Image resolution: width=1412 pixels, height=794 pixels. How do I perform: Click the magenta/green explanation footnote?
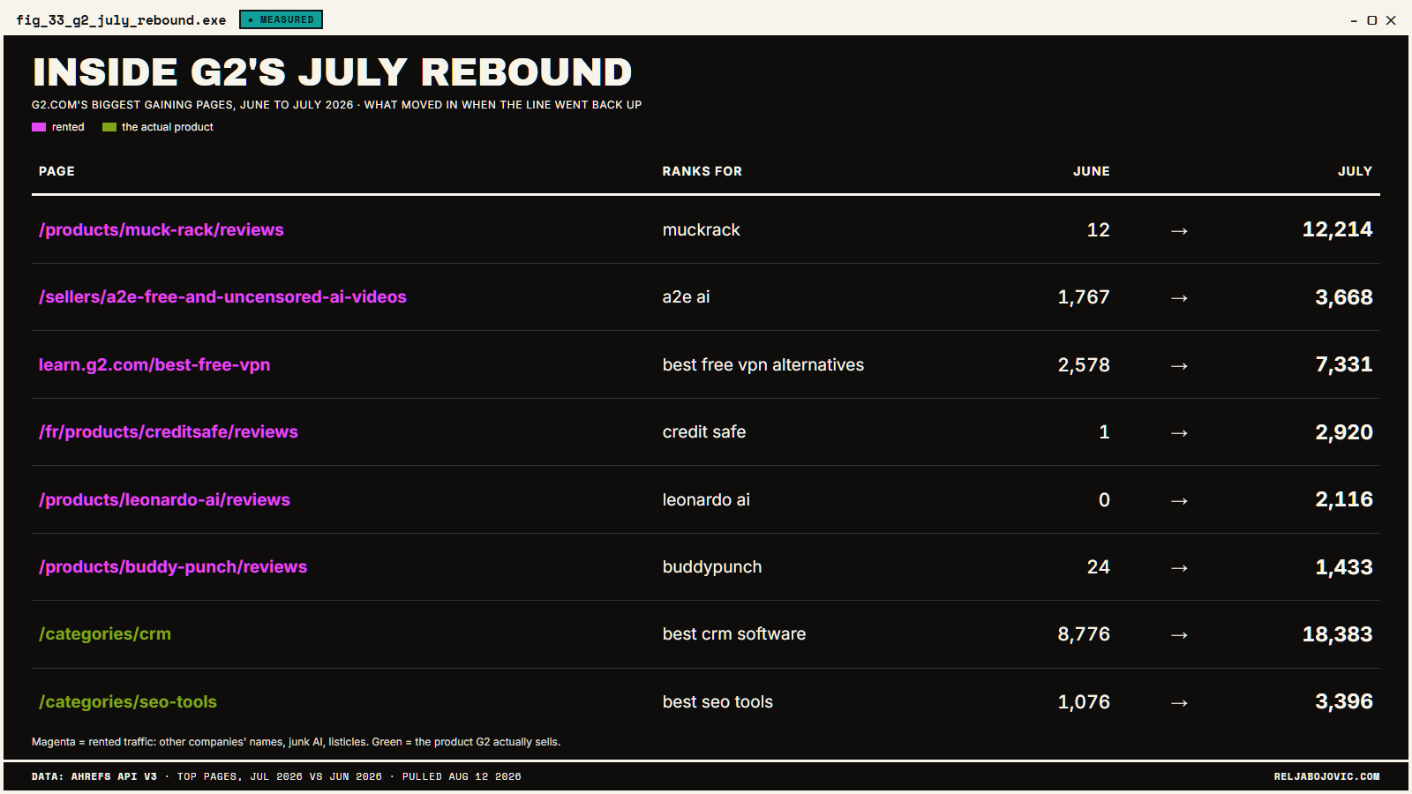point(297,742)
